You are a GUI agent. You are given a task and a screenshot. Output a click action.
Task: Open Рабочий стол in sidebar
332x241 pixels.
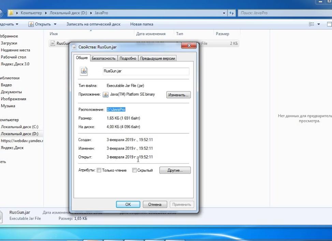coord(13,57)
